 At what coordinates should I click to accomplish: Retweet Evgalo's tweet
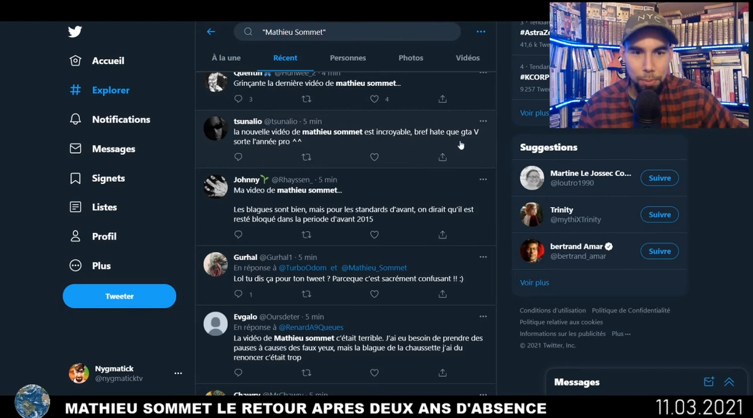[306, 373]
